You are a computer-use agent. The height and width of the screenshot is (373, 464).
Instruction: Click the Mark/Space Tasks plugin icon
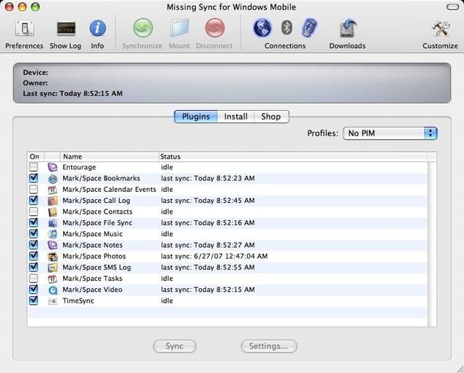coord(52,278)
